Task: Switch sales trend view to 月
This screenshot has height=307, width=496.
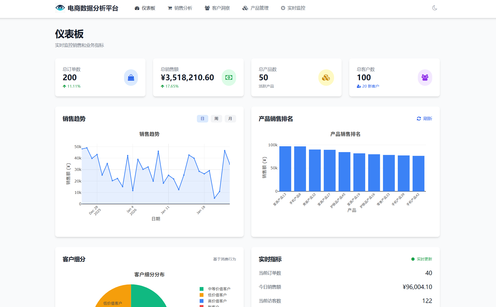Action: 230,118
